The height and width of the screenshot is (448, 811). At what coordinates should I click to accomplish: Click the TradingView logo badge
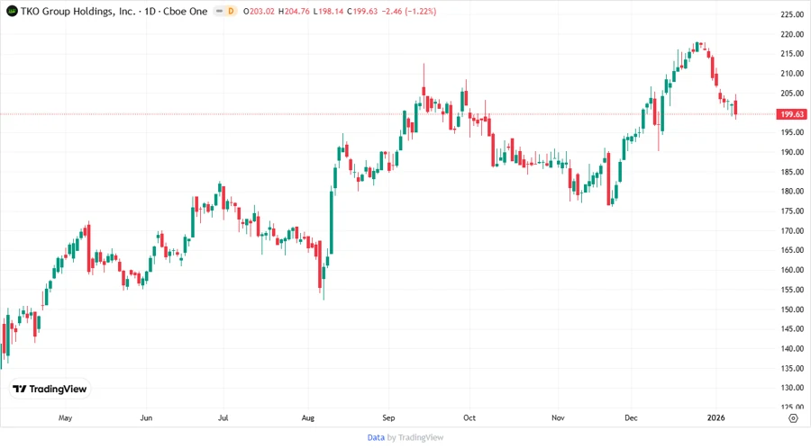(50, 390)
